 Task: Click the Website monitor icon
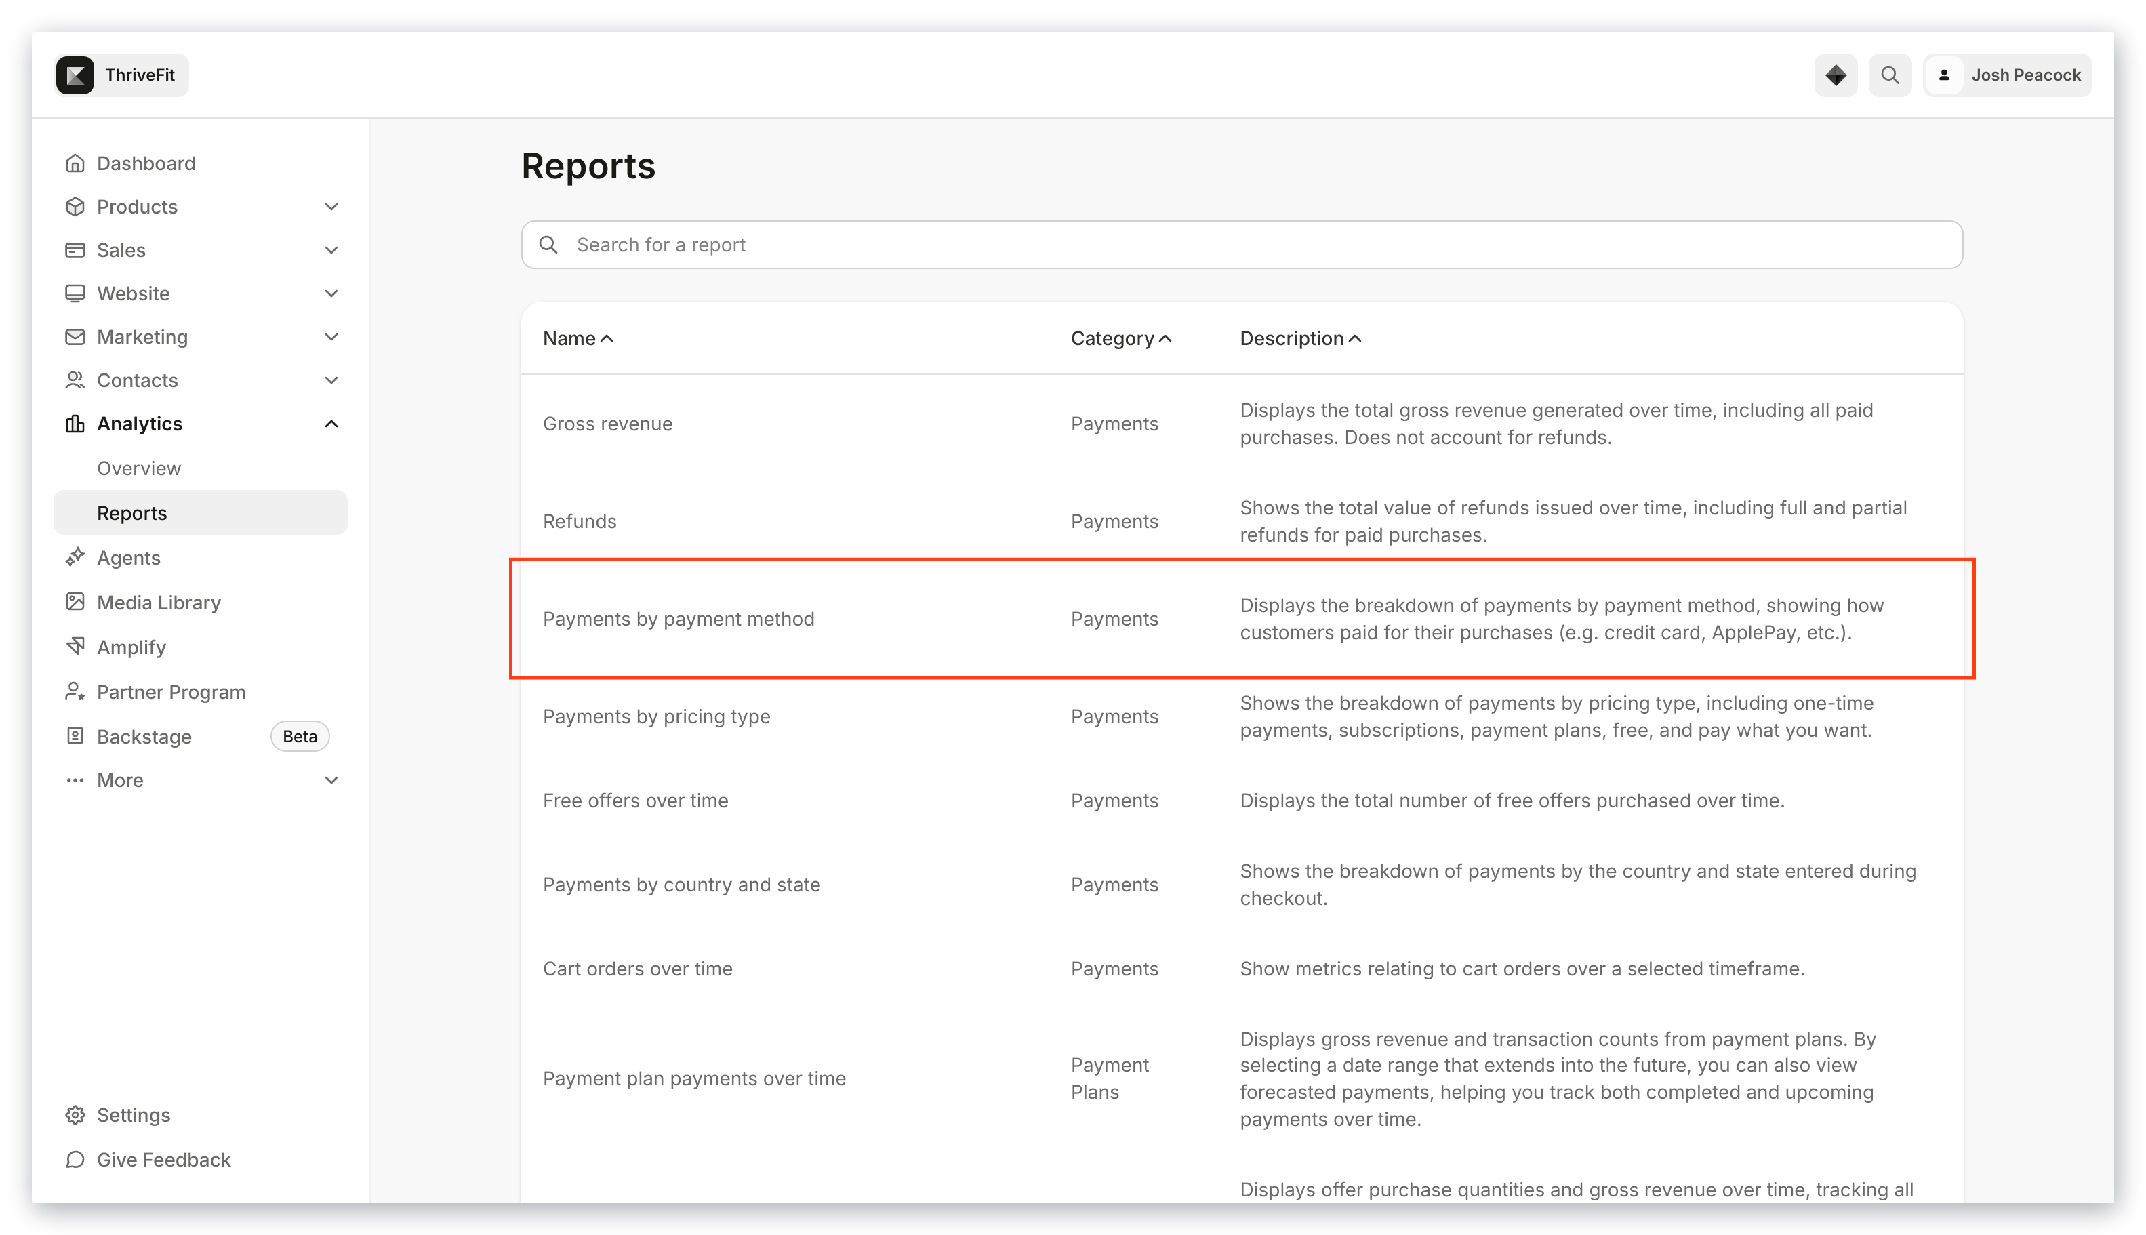click(x=75, y=293)
